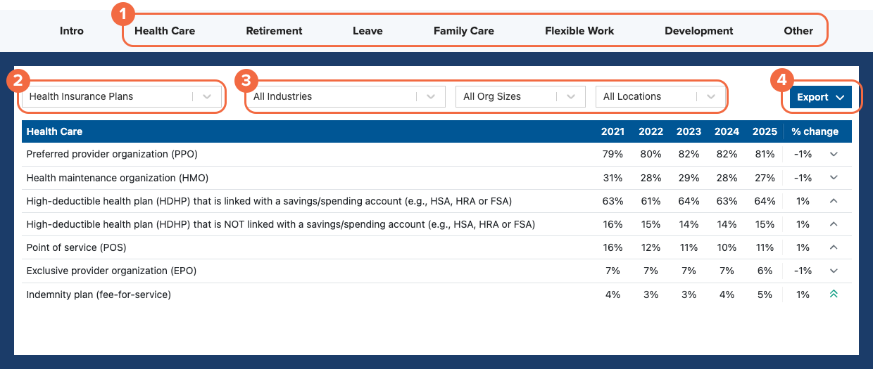Click the Export button

[x=820, y=98]
